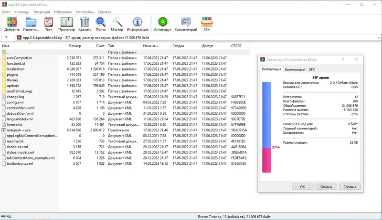Select the langs.model.xml file name

click(20, 119)
